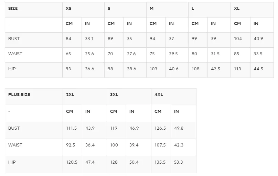This screenshot has height=176, width=278.
Task: Select the 3XL waist value 39.4
Action: 134,145
